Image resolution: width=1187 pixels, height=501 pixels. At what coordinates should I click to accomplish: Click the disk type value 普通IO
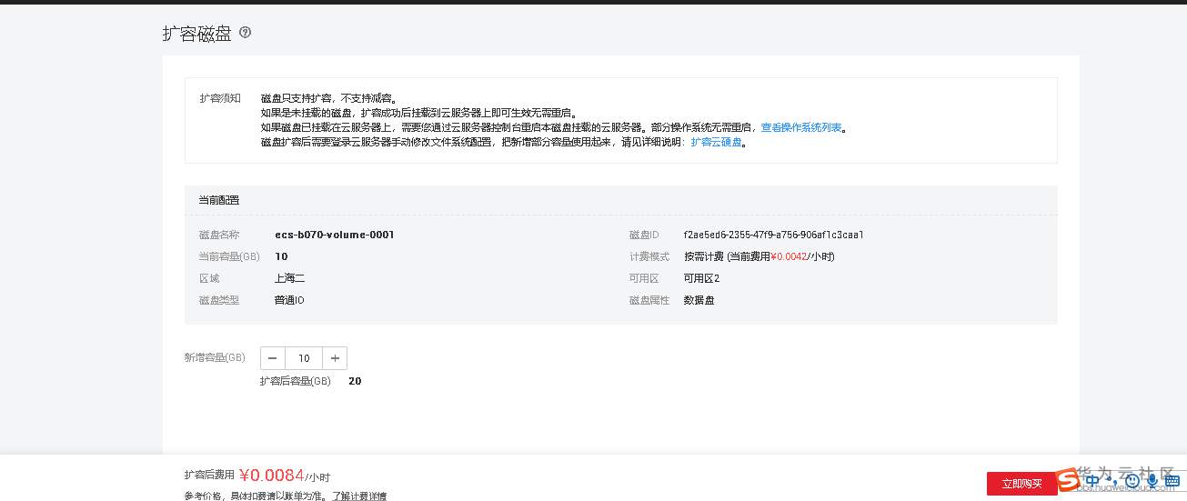(289, 300)
